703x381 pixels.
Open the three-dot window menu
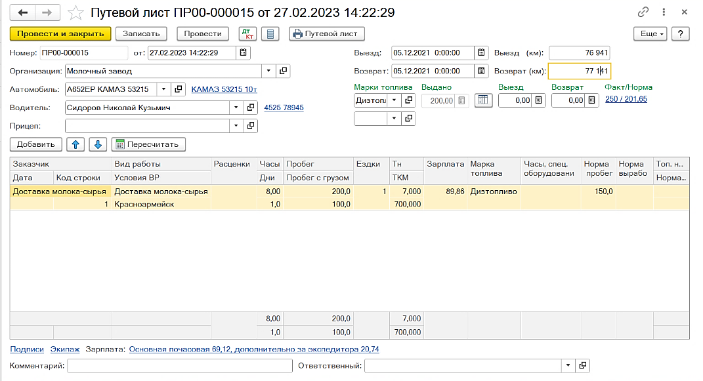pyautogui.click(x=664, y=12)
